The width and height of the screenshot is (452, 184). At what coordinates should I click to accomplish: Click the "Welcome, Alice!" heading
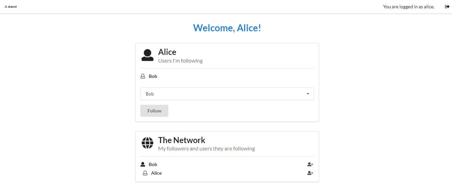(227, 28)
